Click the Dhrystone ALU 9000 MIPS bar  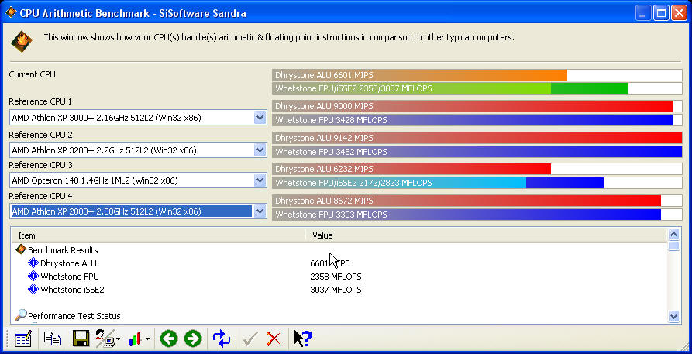pyautogui.click(x=477, y=106)
